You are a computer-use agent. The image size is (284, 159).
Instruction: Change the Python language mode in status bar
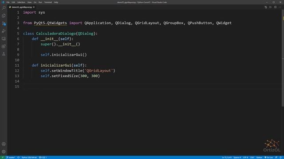click(259, 157)
